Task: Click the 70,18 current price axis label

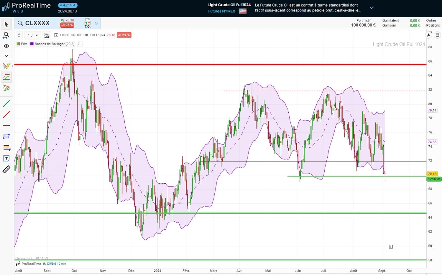Action: coord(432,174)
